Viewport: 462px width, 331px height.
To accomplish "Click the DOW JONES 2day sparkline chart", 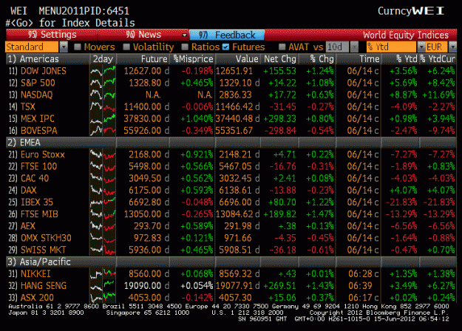I will pos(103,71).
